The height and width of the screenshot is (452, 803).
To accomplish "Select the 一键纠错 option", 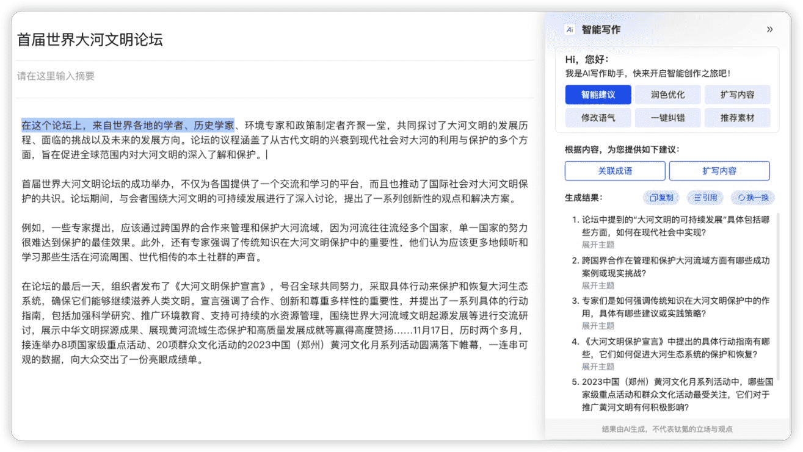I will [667, 118].
